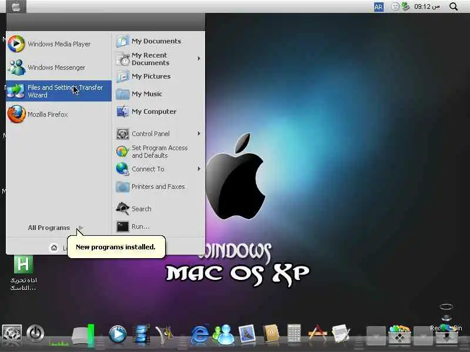470x352 pixels.
Task: Click the round gray tray icon
Action: point(395,6)
